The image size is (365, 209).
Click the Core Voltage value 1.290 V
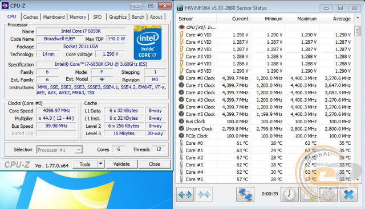[111, 54]
